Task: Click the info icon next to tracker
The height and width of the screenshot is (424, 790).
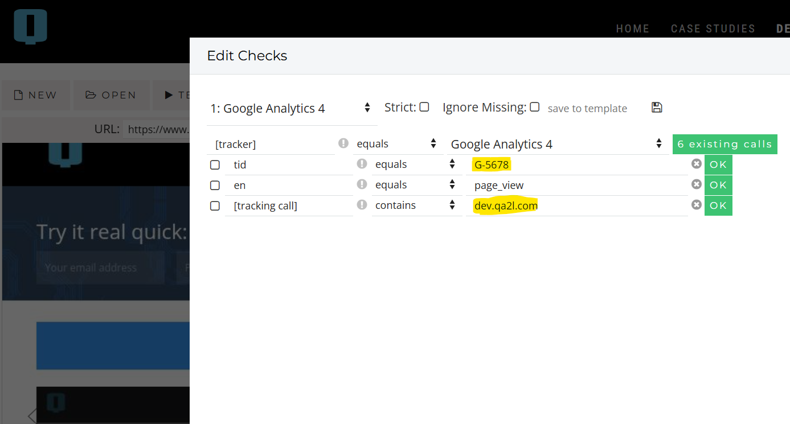Action: 343,143
